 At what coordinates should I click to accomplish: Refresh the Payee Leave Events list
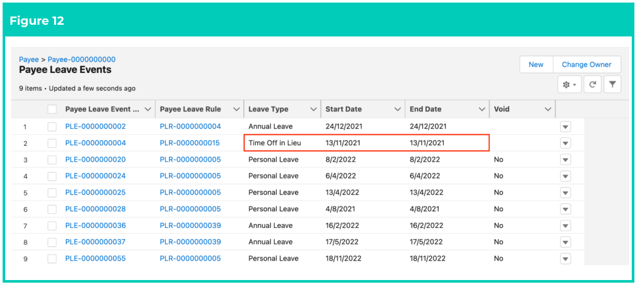pyautogui.click(x=593, y=85)
